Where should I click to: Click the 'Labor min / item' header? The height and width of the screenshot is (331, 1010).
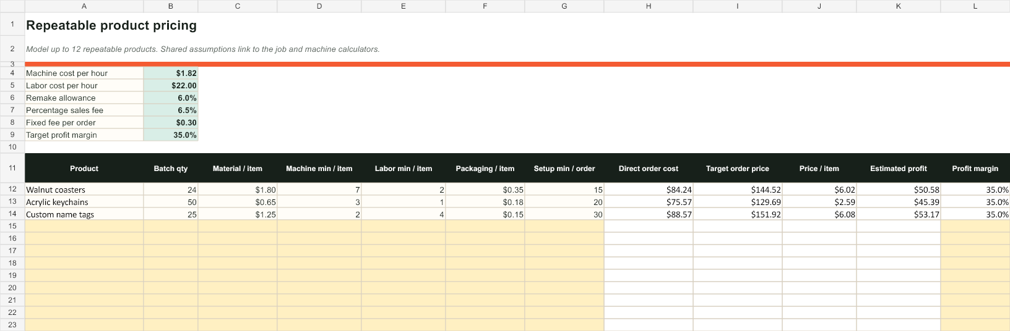404,168
